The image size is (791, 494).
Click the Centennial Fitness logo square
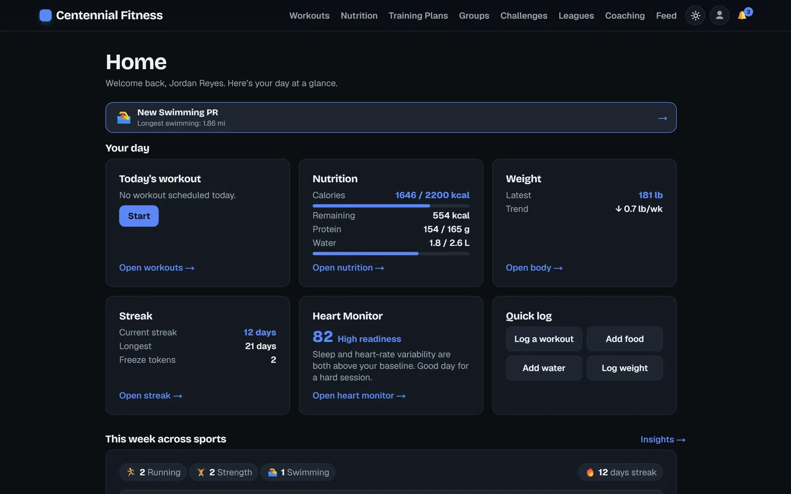[46, 15]
